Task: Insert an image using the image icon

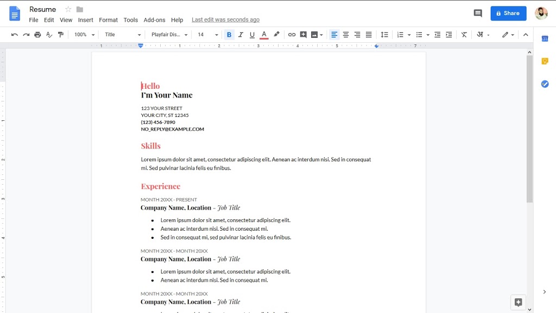Action: 314,35
